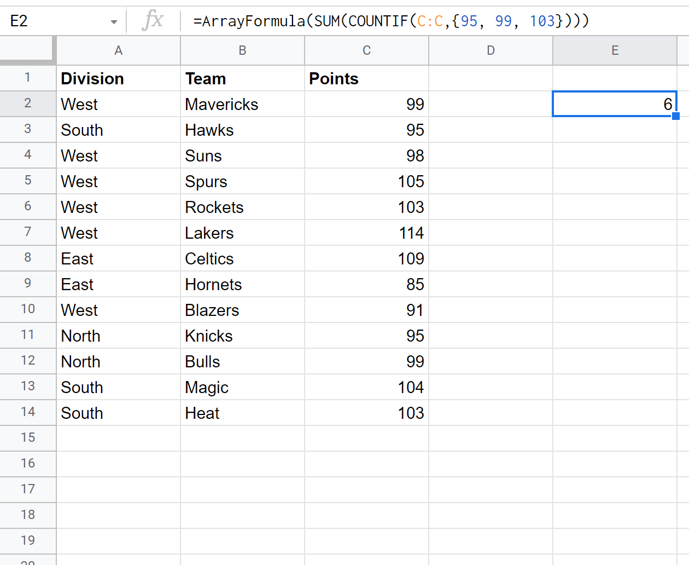This screenshot has height=565, width=689.
Task: Click the Hornets points cell showing 85
Action: (366, 285)
